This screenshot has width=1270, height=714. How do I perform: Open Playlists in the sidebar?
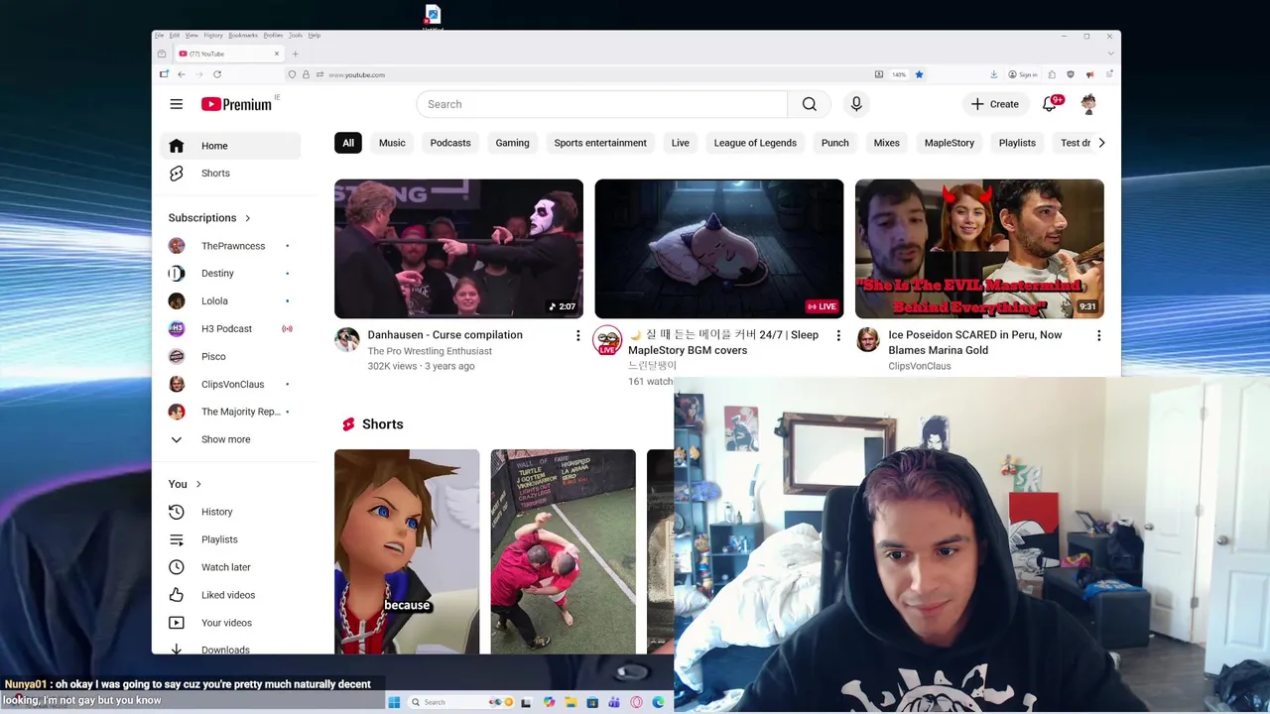(230, 539)
